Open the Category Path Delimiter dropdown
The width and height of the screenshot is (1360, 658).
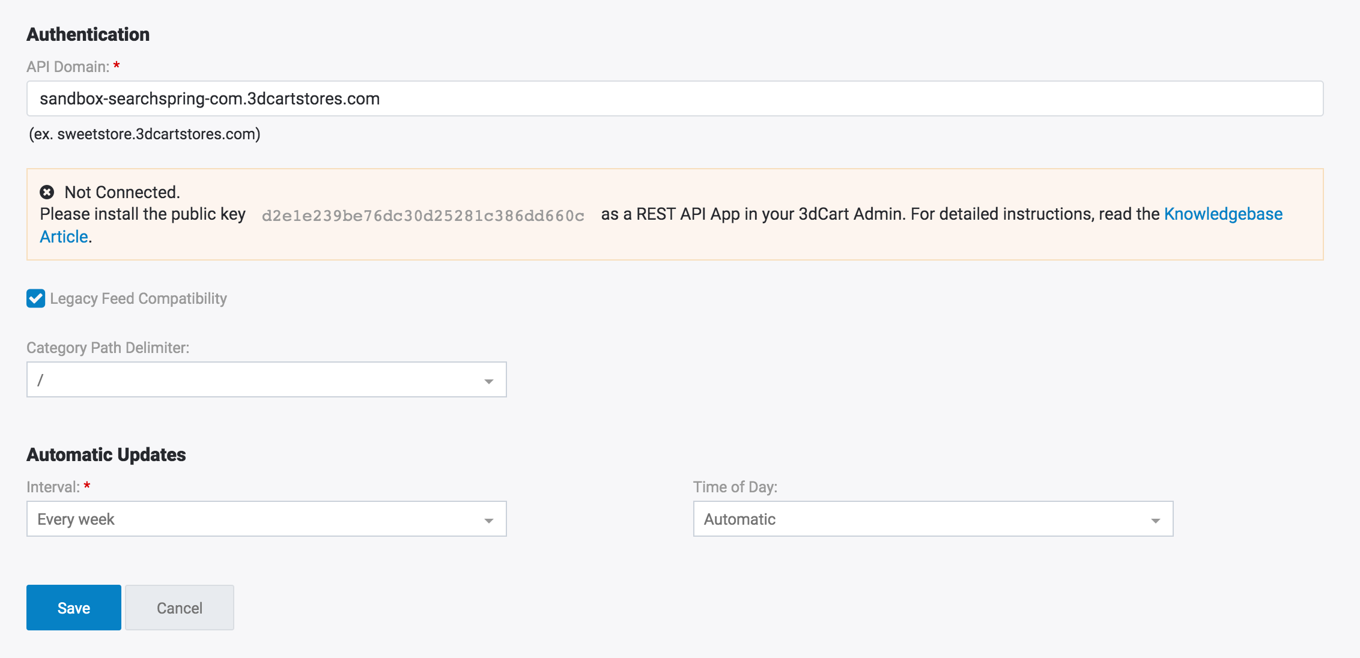(266, 379)
